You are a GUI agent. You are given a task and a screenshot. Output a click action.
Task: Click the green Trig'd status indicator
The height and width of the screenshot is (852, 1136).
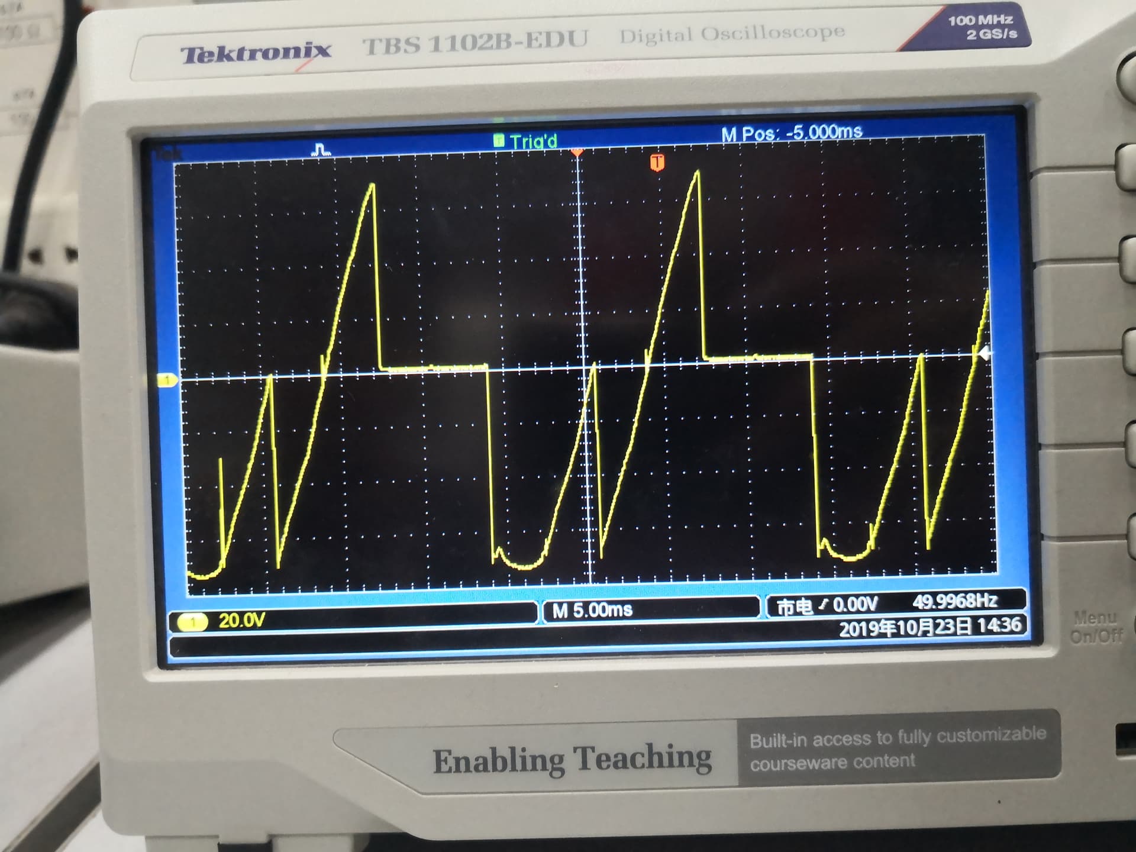(525, 141)
